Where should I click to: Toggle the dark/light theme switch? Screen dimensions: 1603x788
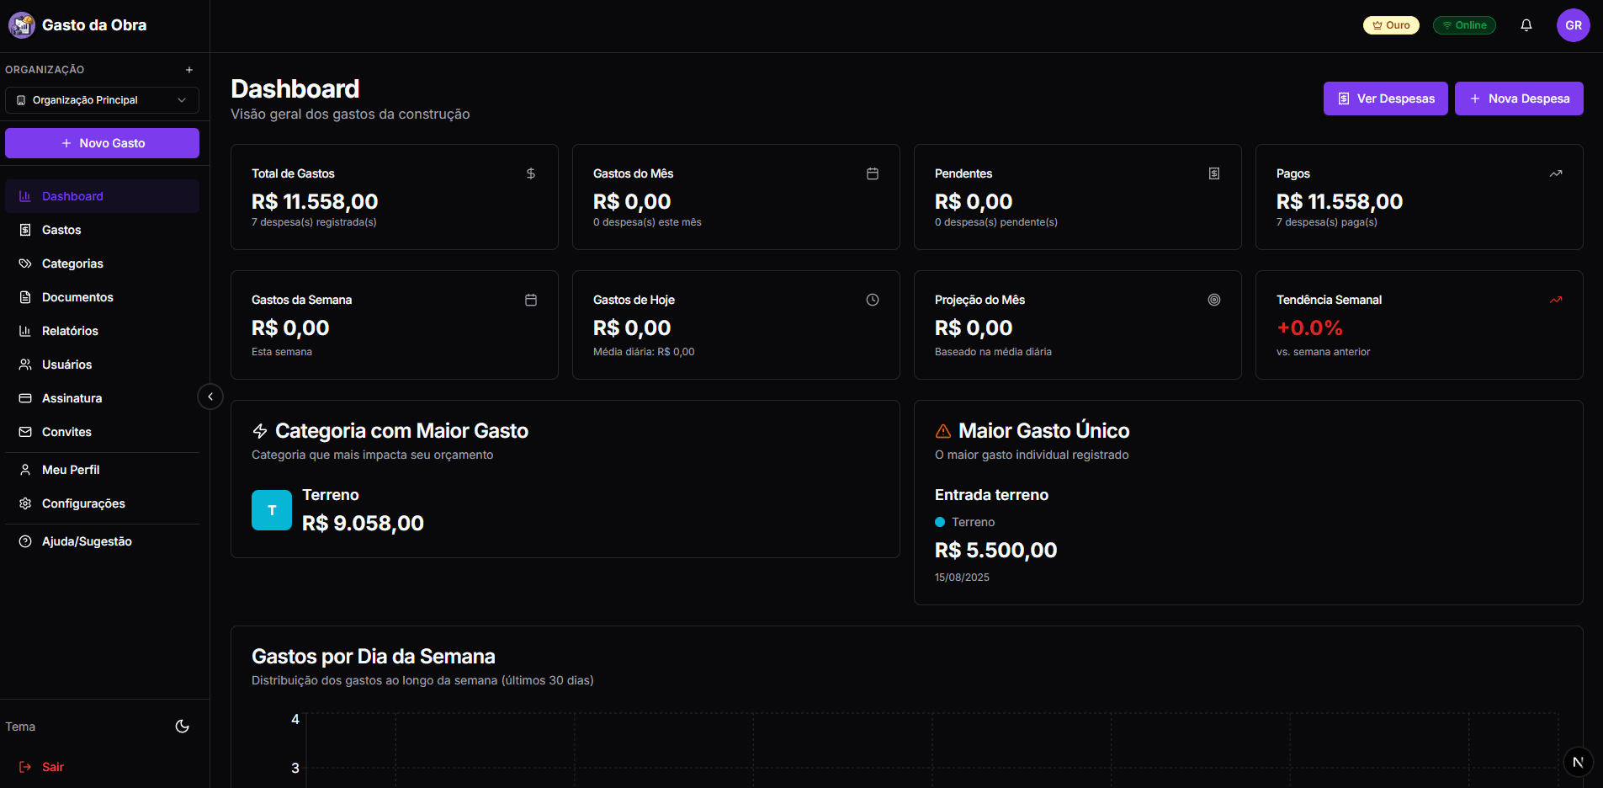(182, 726)
